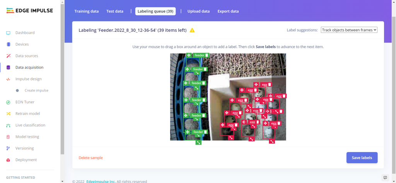Open the feedback chat icon at the bottom right
Screen dimensions: 396x183
click(x=385, y=178)
